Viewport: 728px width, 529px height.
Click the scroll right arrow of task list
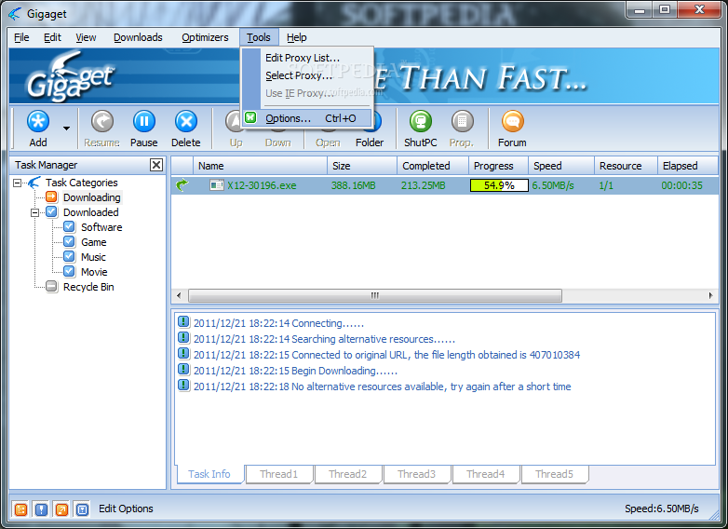click(x=711, y=295)
